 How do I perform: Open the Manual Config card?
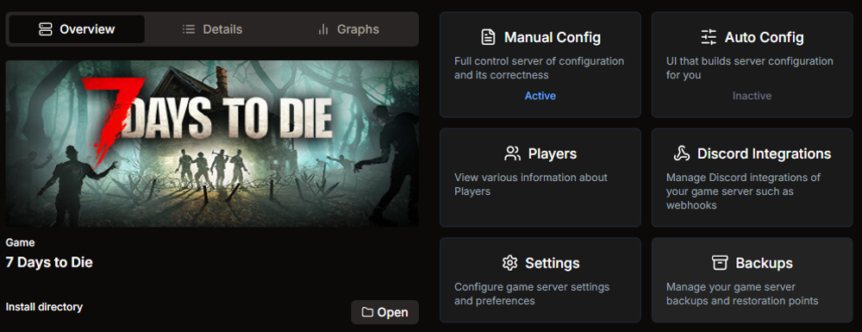[540, 65]
